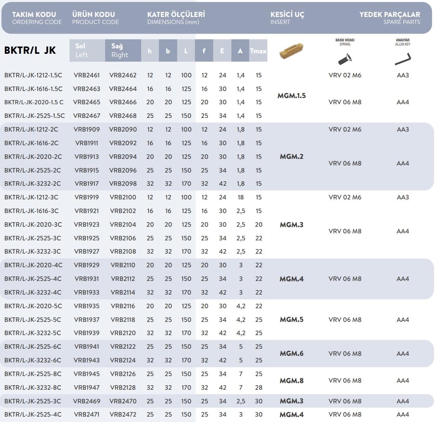Click the b dimension column header
435x422 pixels.
coord(168,50)
